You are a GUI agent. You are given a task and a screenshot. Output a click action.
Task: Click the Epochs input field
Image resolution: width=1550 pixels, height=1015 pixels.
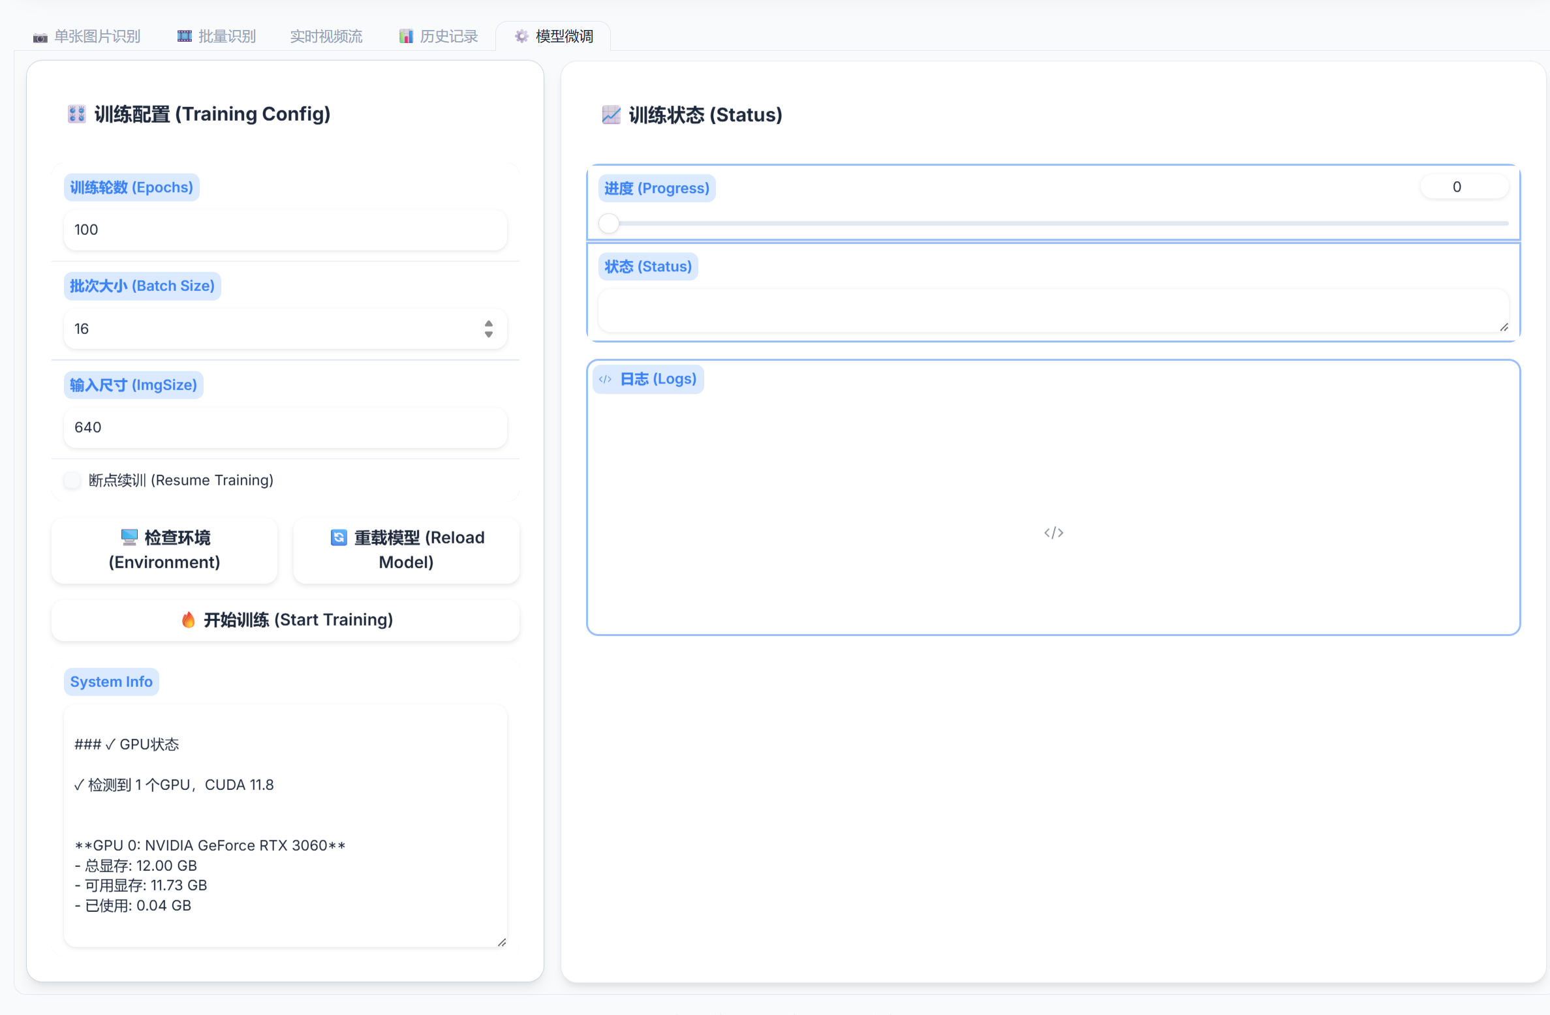[x=285, y=230]
